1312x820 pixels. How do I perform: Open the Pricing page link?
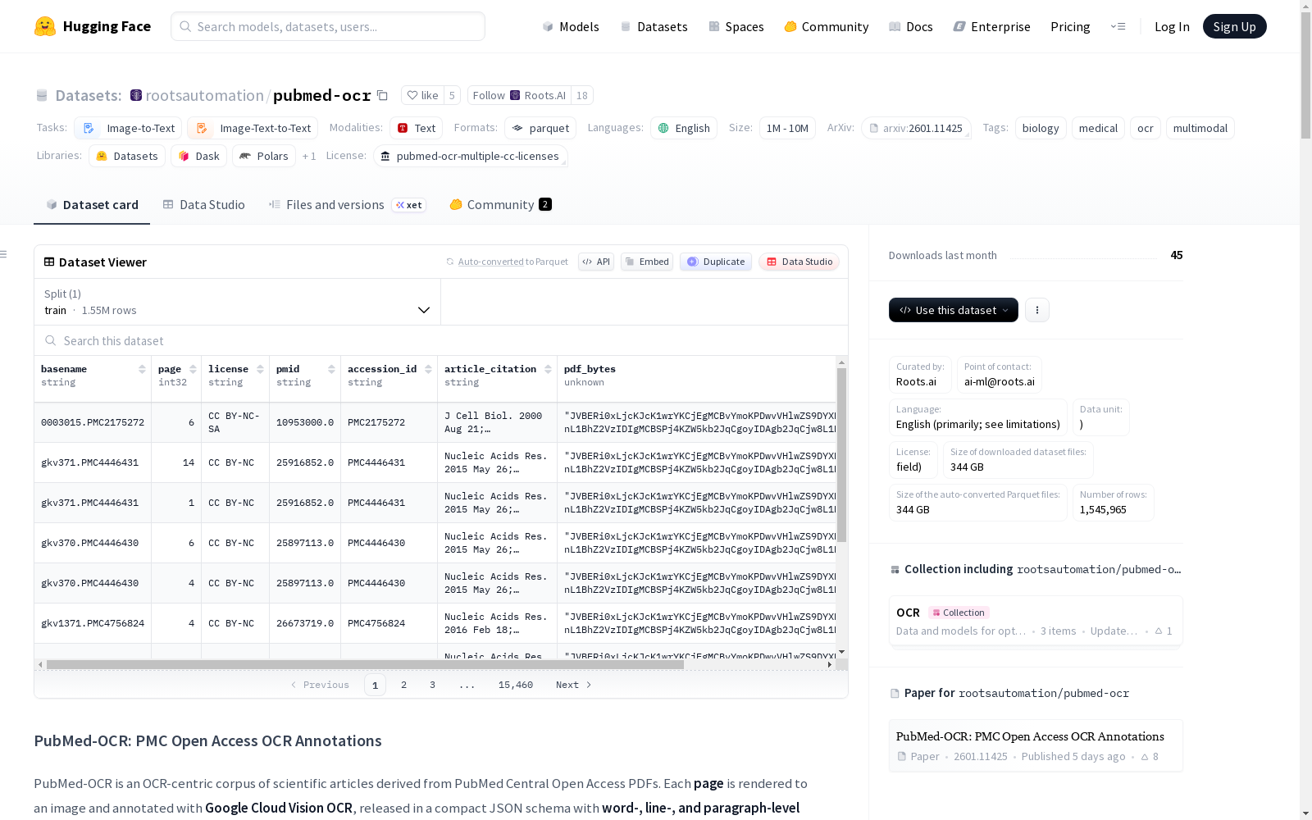point(1070,26)
